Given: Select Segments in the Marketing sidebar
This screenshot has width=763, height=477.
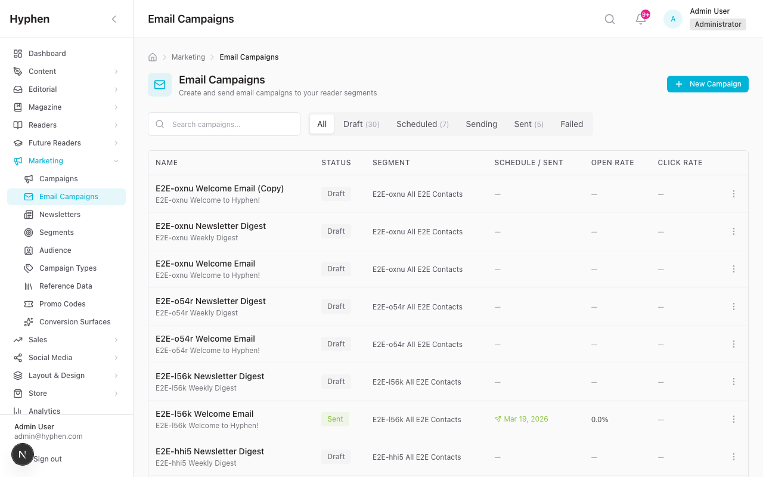Looking at the screenshot, I should (x=57, y=232).
